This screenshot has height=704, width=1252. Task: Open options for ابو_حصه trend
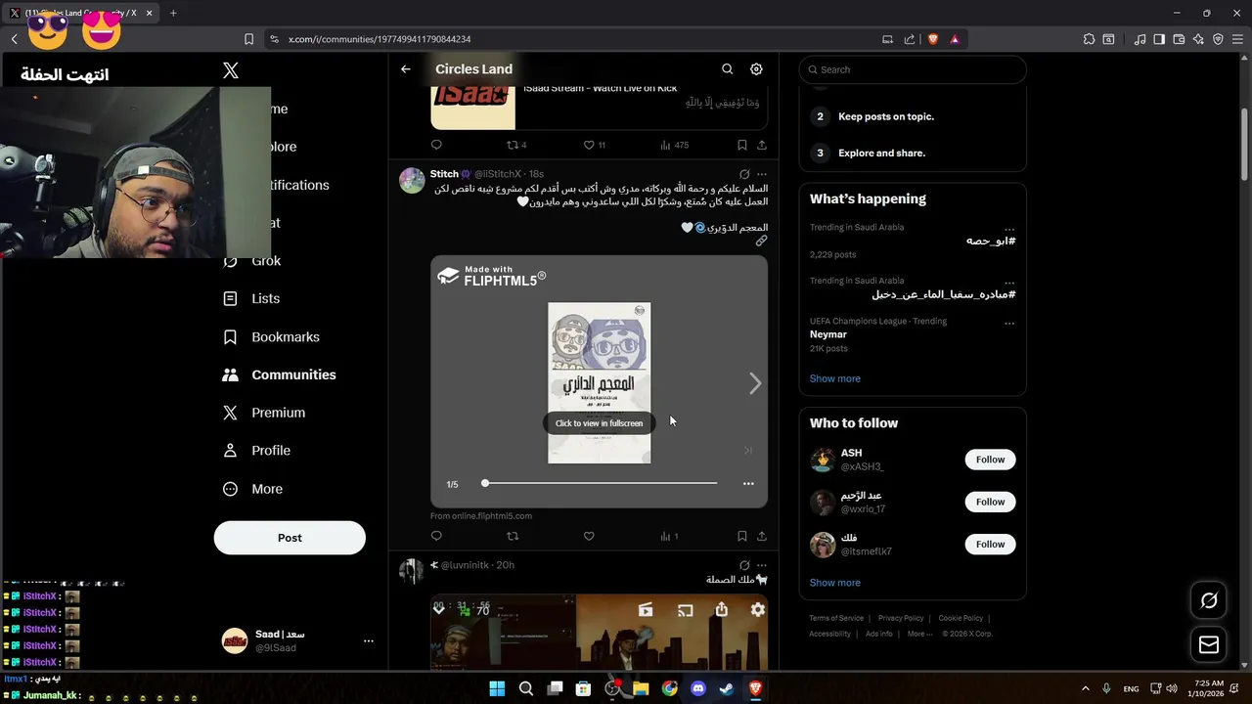coord(1009,228)
